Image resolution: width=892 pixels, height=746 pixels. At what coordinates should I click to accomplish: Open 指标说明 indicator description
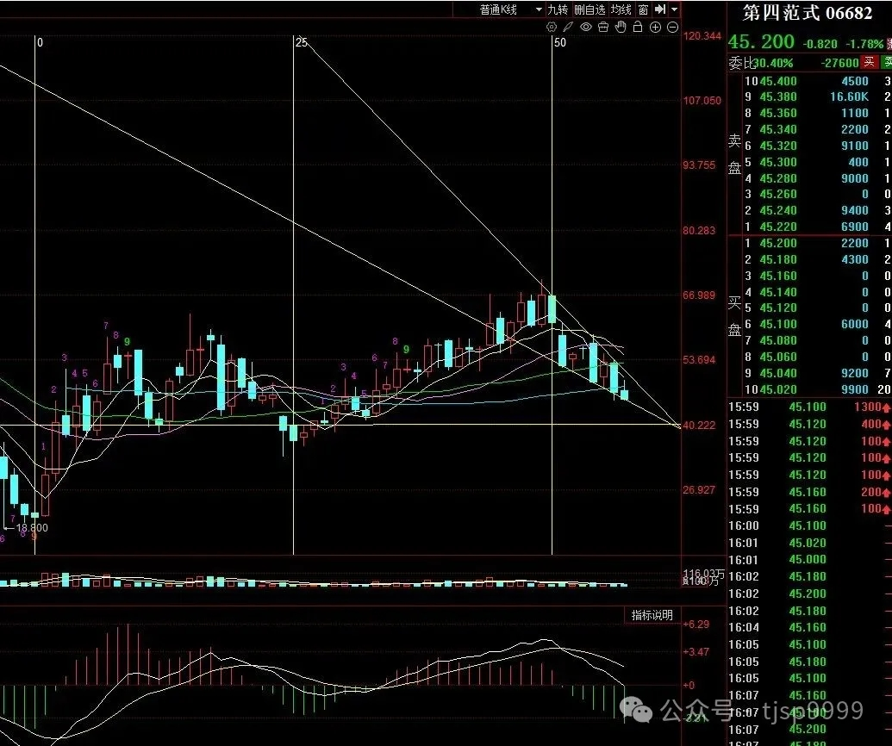click(652, 615)
